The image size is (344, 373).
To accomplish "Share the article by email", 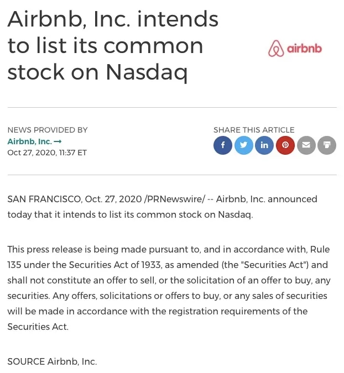I will (x=306, y=145).
